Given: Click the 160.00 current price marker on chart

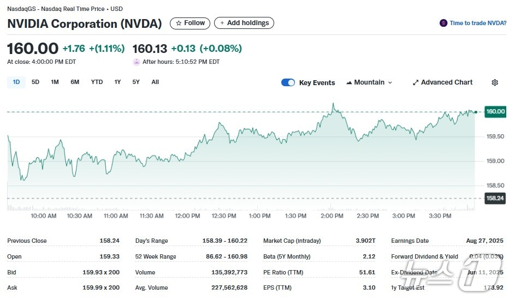Looking at the screenshot, I should pos(495,111).
